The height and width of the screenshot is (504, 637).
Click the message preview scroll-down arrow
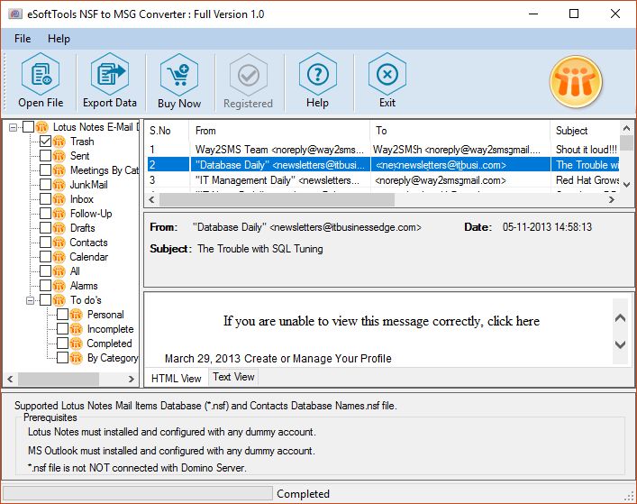tap(621, 344)
